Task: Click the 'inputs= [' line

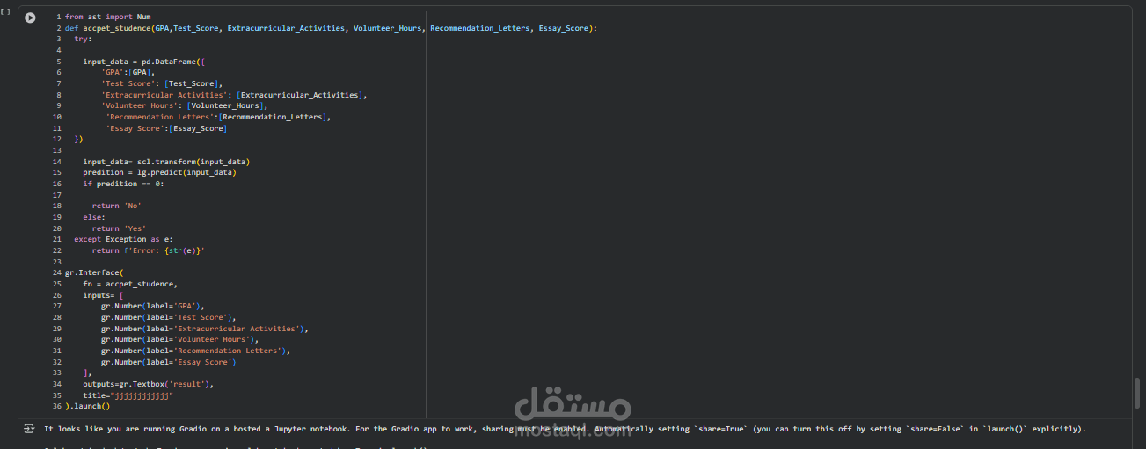Action: click(103, 295)
